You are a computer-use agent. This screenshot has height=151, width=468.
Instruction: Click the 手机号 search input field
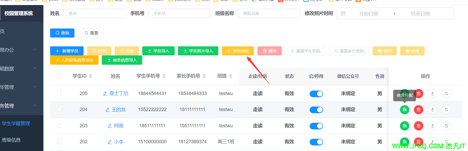click(179, 14)
